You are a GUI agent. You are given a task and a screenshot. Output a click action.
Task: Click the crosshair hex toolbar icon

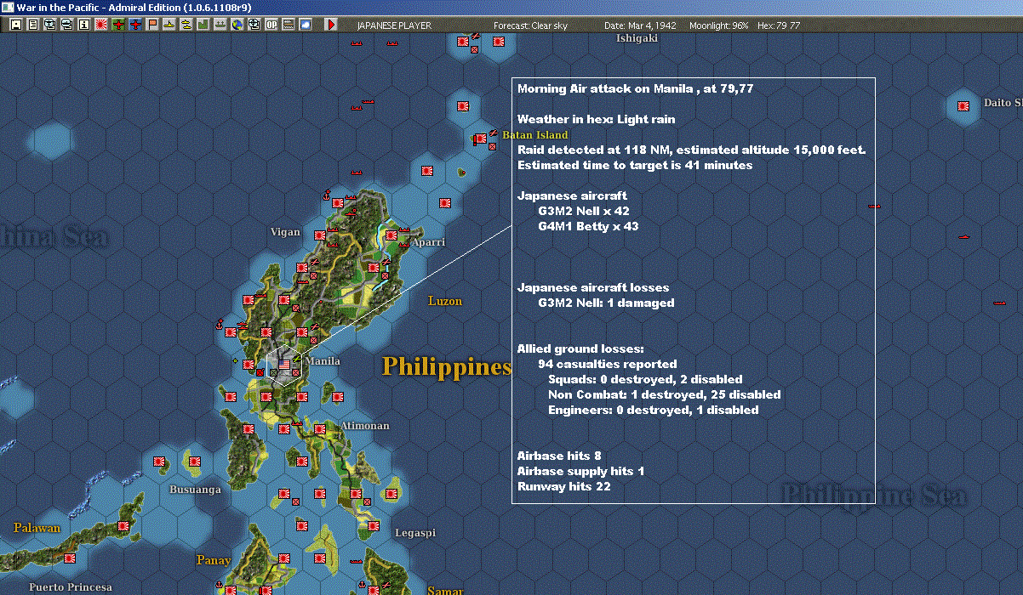point(254,25)
